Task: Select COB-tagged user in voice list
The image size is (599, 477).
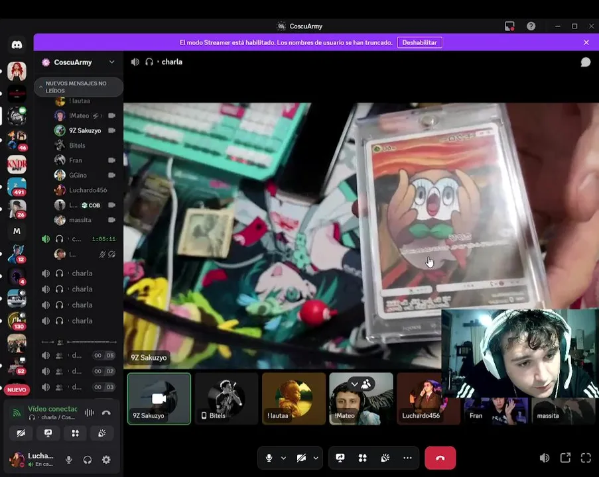Action: (85, 205)
